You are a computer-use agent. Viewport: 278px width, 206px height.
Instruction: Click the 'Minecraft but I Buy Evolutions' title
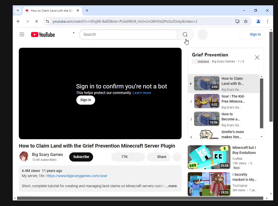[x=244, y=150]
